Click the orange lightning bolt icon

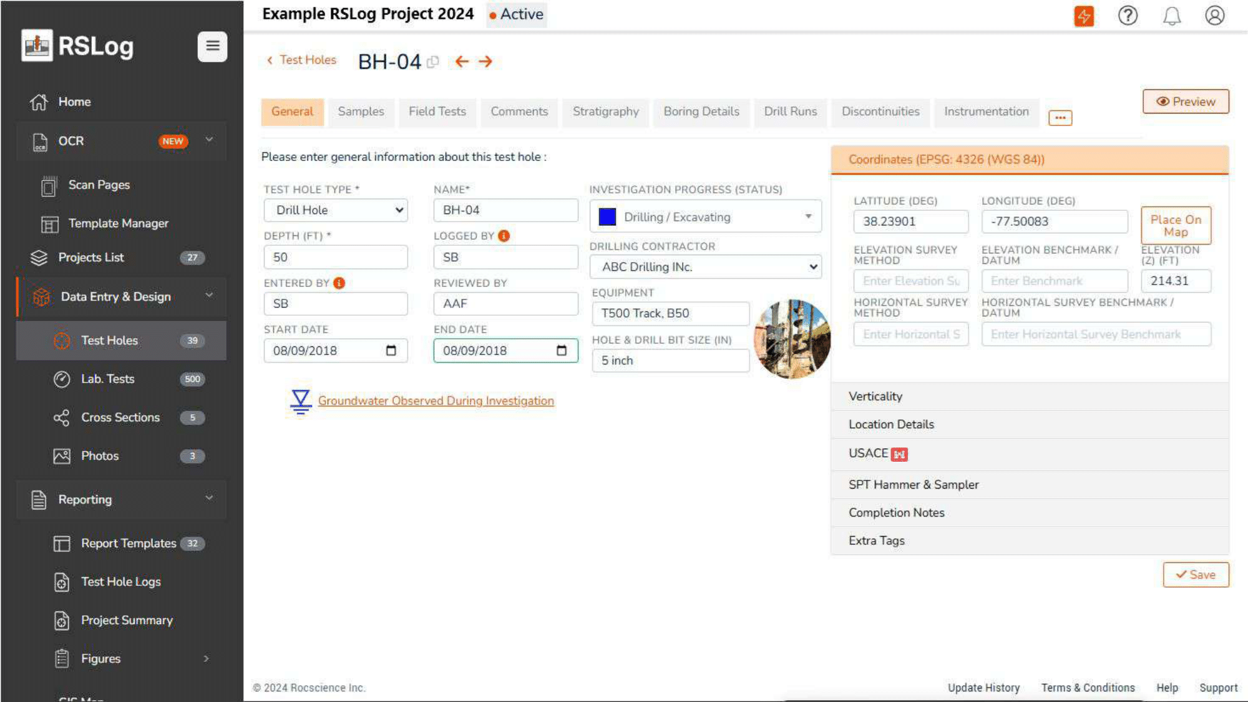click(1084, 16)
